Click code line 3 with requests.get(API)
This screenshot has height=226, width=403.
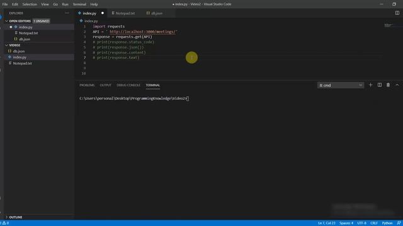coord(122,37)
